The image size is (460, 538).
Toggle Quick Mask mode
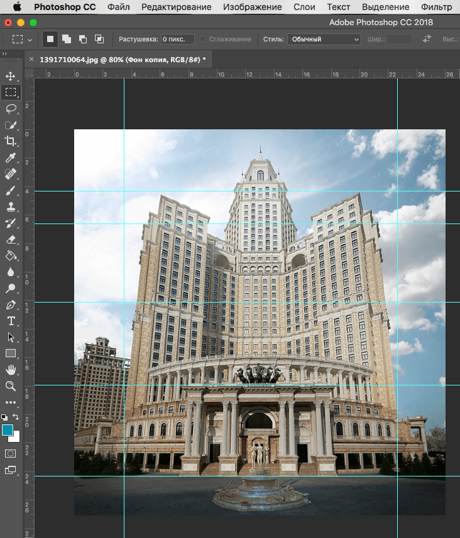click(11, 453)
